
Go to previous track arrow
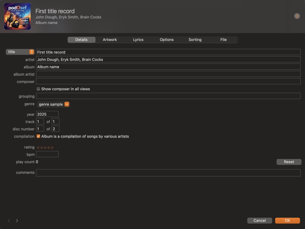9,221
